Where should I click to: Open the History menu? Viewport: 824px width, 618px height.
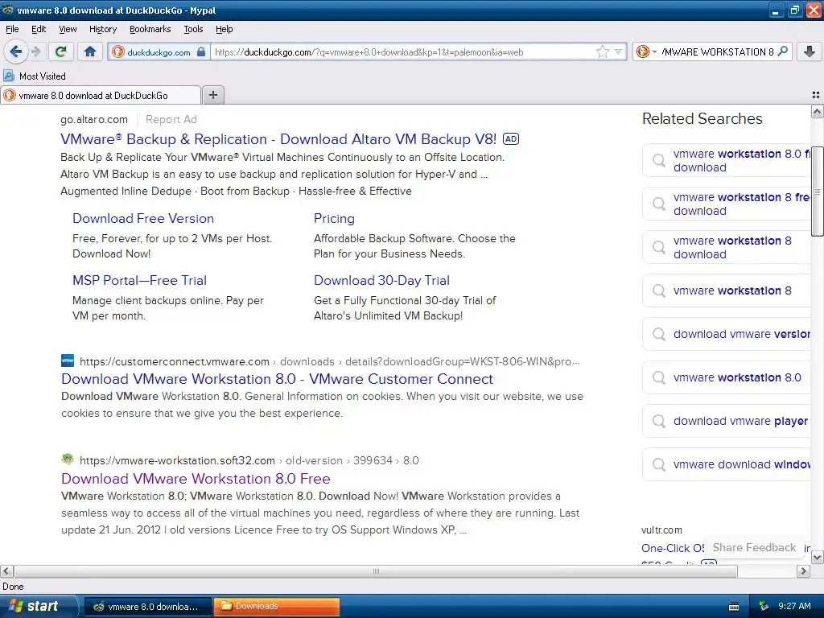pyautogui.click(x=102, y=29)
